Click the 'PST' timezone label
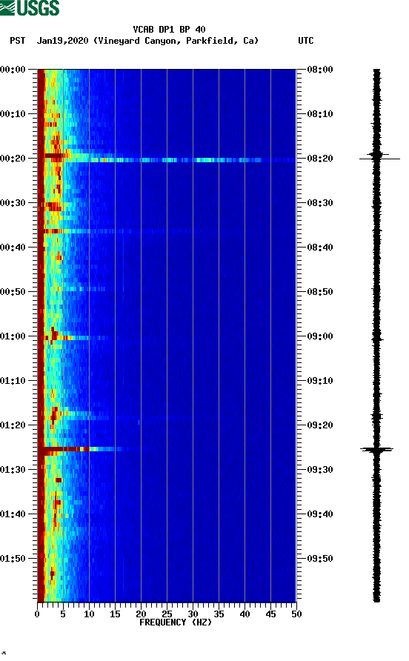Viewport: 409px width, 661px height. (18, 41)
